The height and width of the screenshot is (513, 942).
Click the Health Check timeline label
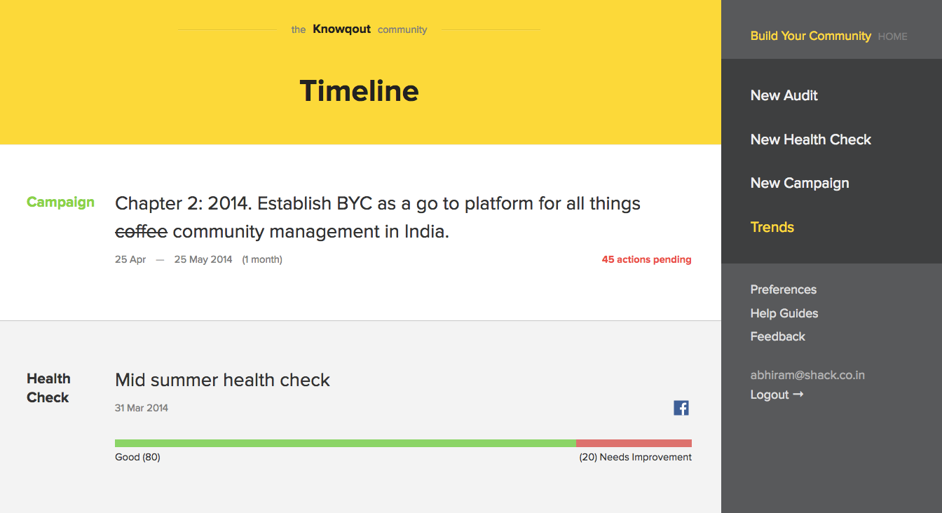coord(48,388)
